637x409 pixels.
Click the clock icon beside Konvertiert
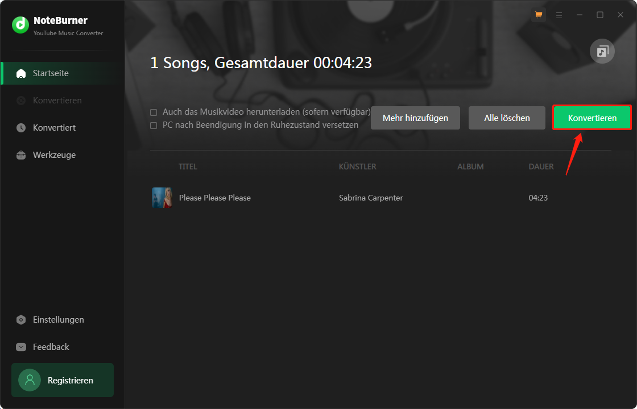[x=21, y=128]
